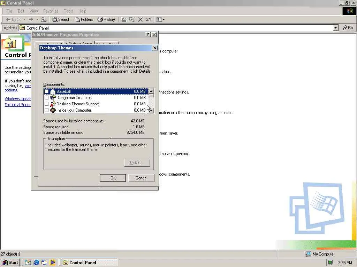
Task: Select the Dangerous Creatures row text
Action: [74, 98]
